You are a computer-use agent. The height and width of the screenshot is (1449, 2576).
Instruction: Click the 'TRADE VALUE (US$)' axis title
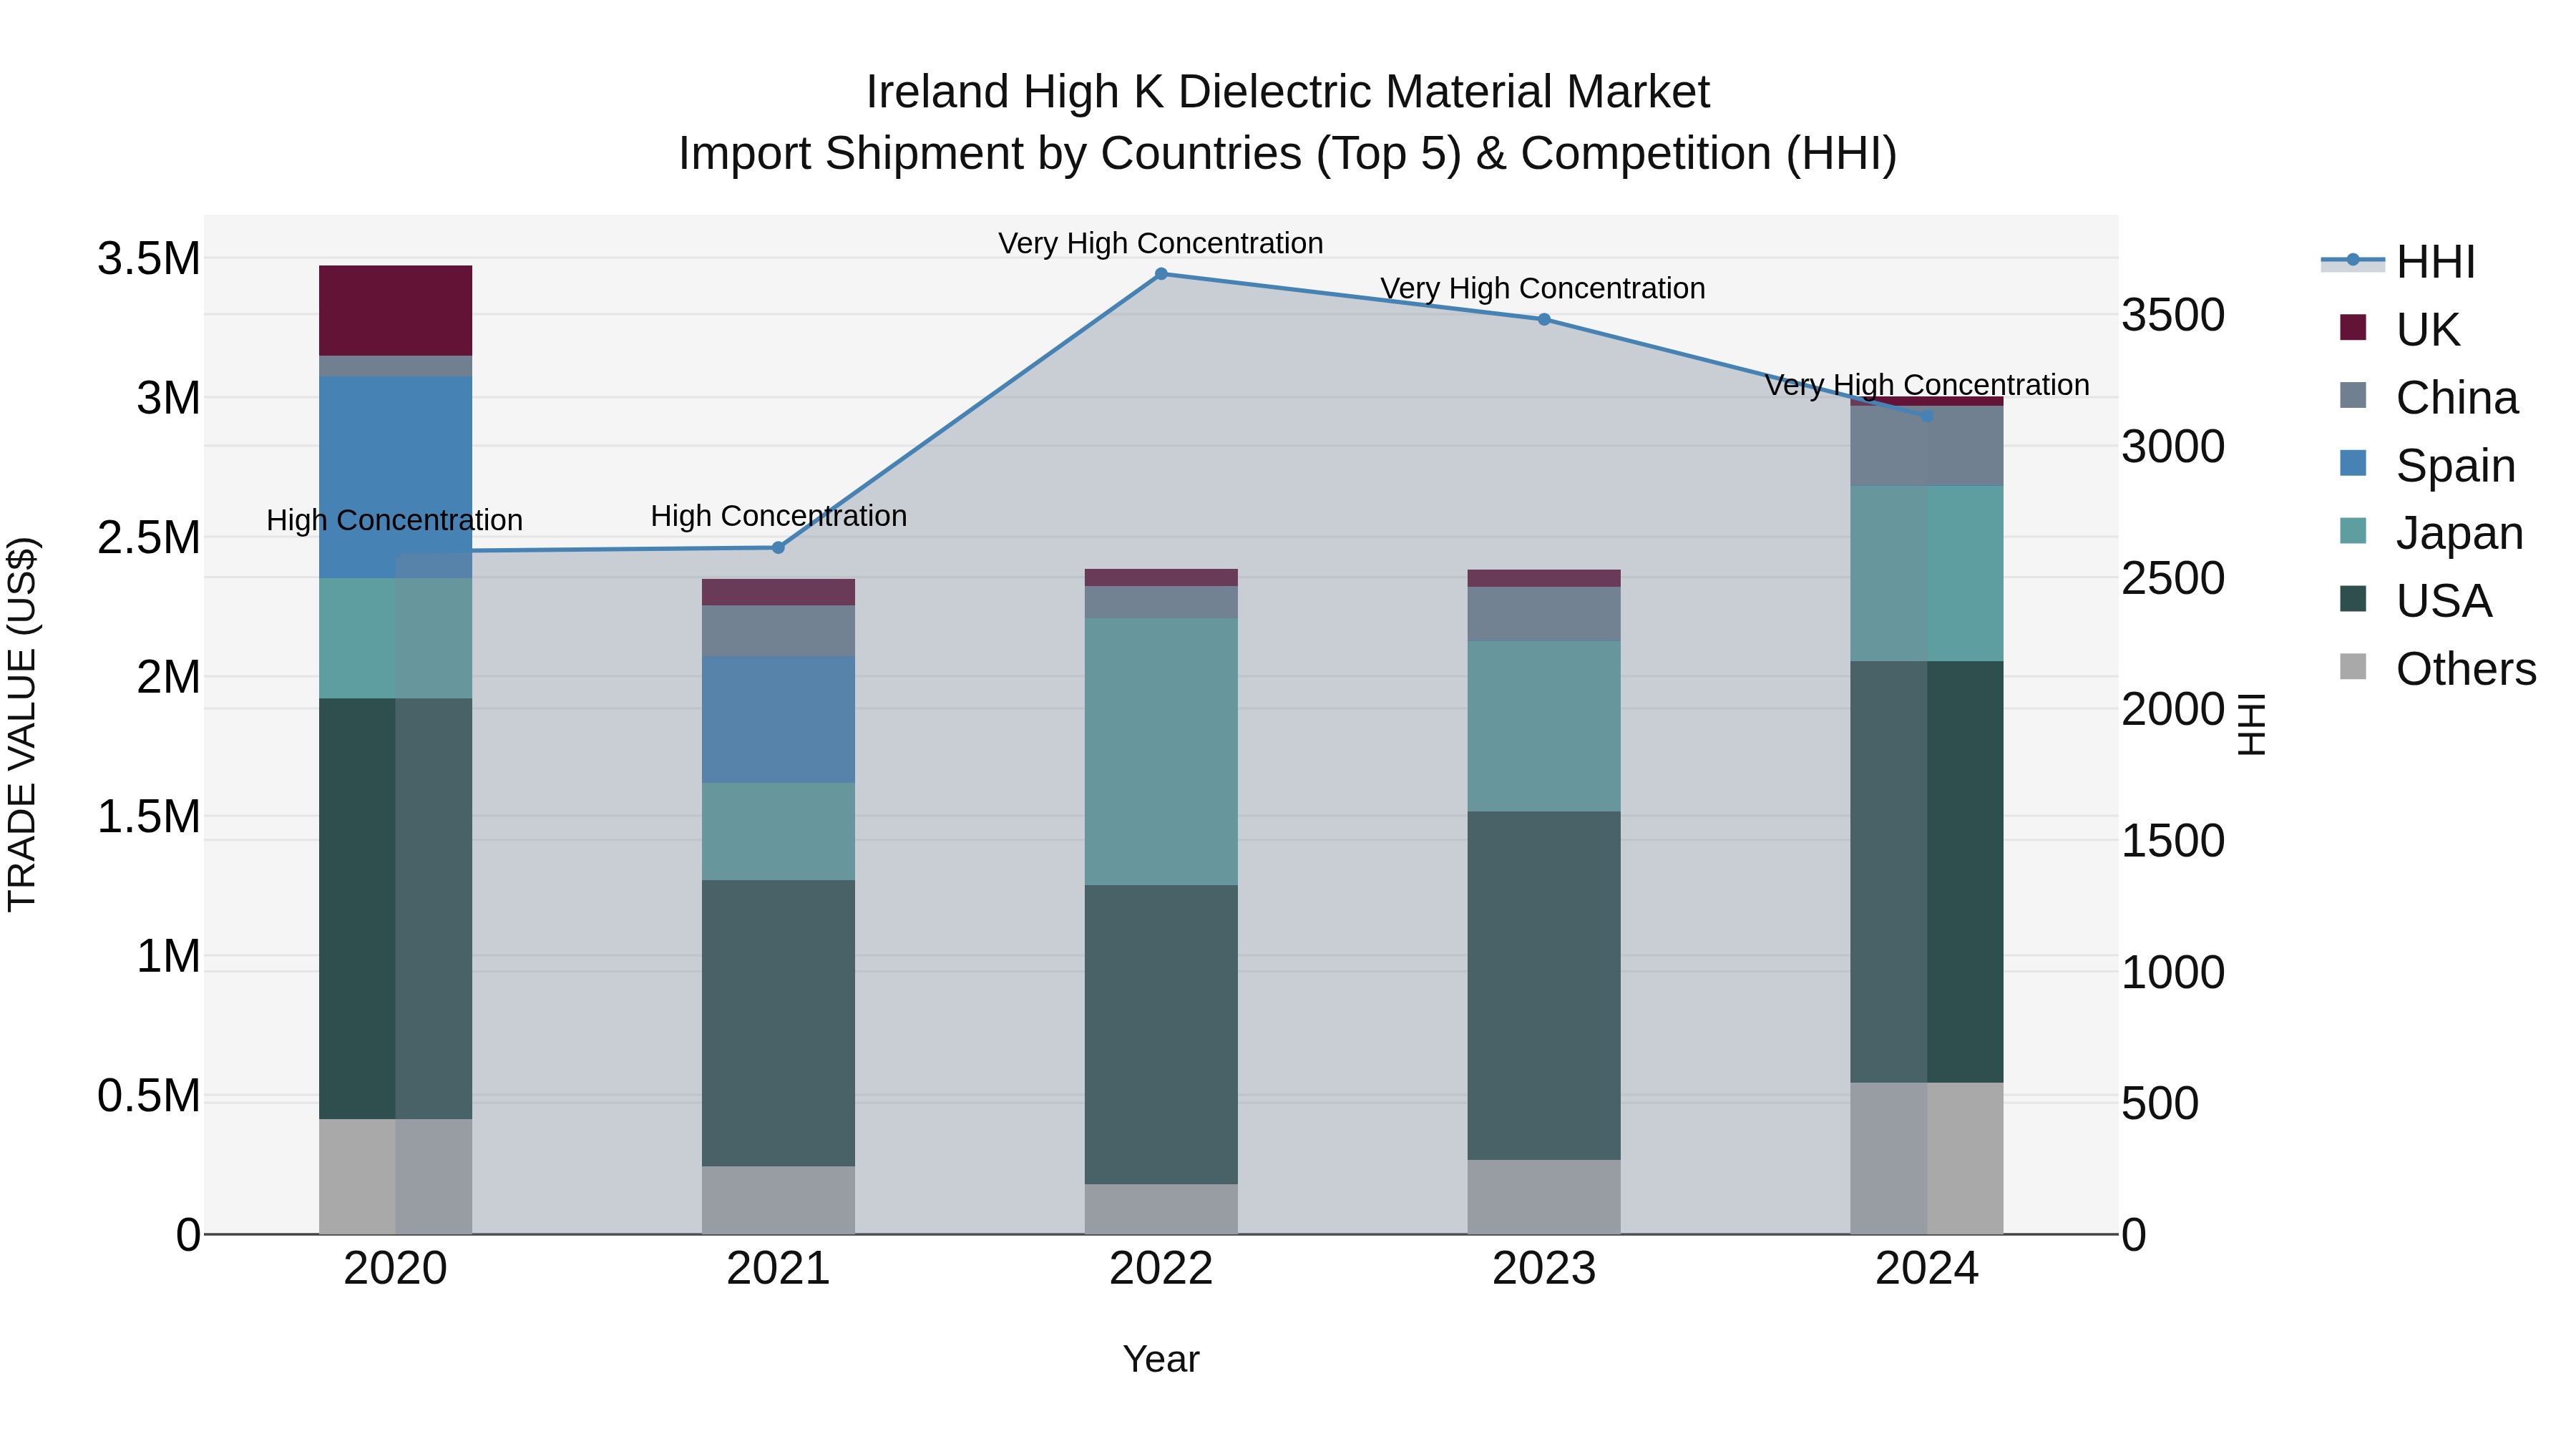(x=22, y=724)
